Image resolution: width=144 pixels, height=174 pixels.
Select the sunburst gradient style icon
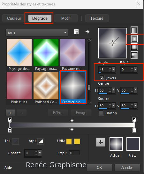[134, 47]
